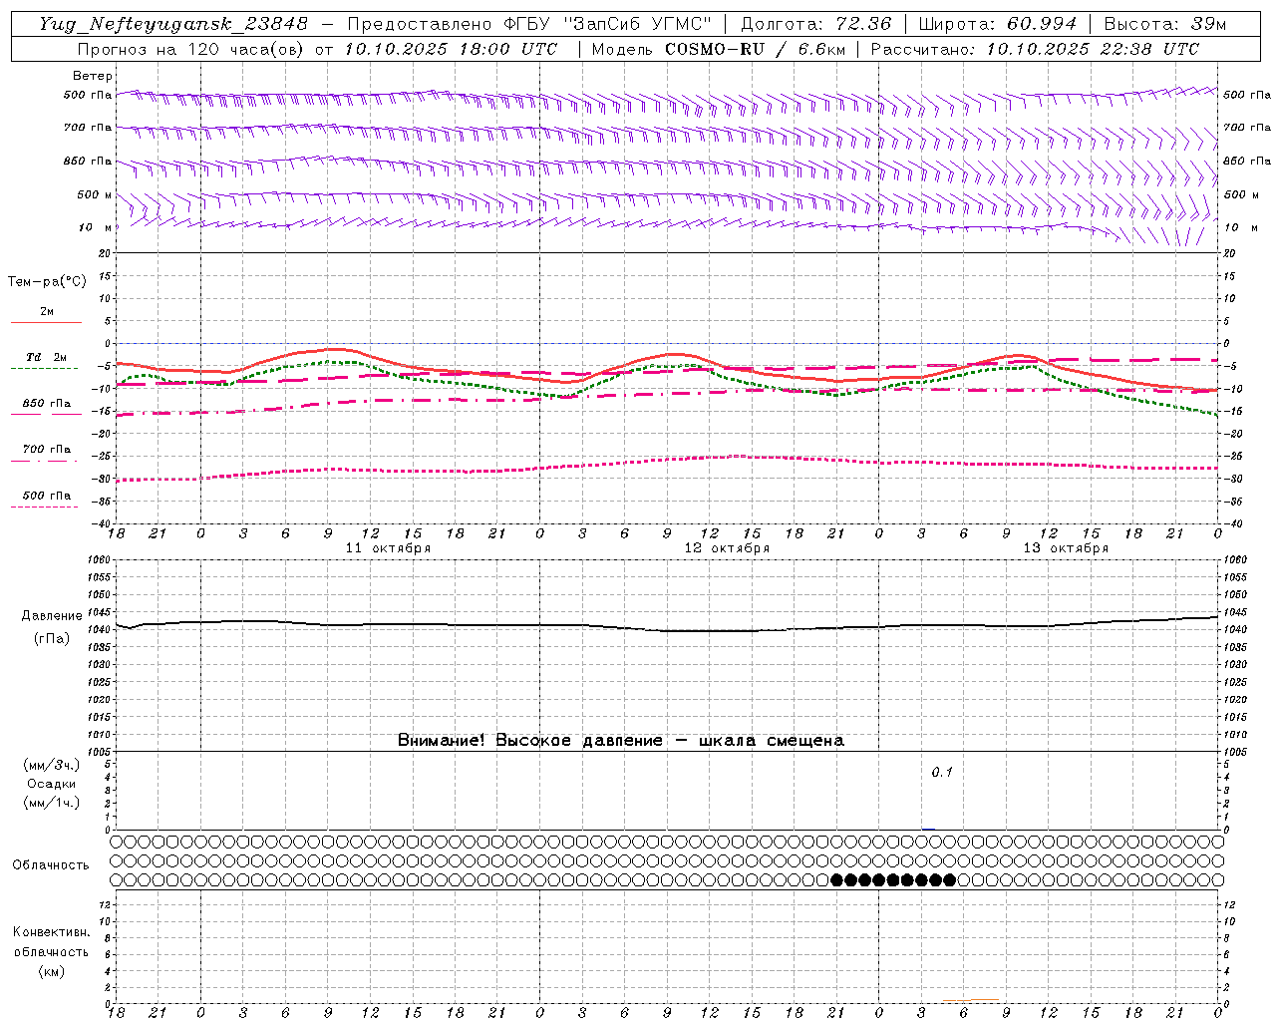Click the Тем-ра(°C) axis title

[47, 282]
